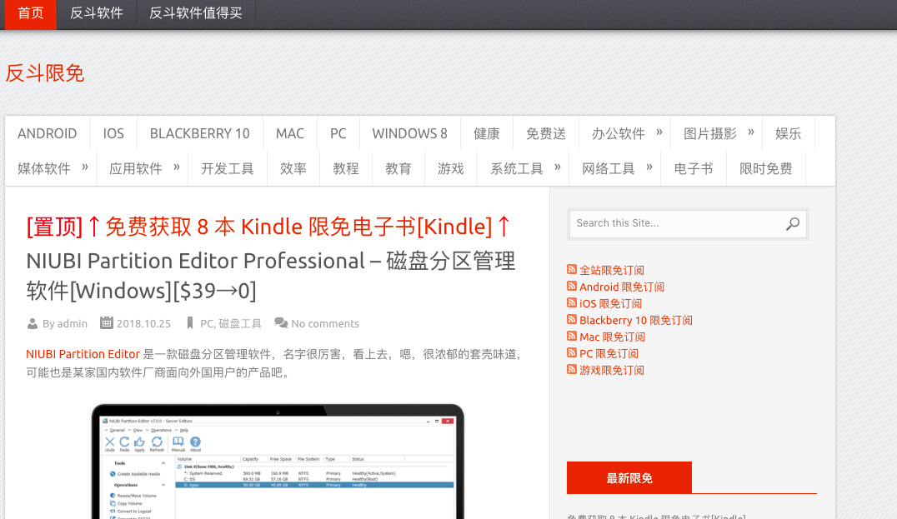
Task: Click the magnifier search icon
Action: [793, 223]
